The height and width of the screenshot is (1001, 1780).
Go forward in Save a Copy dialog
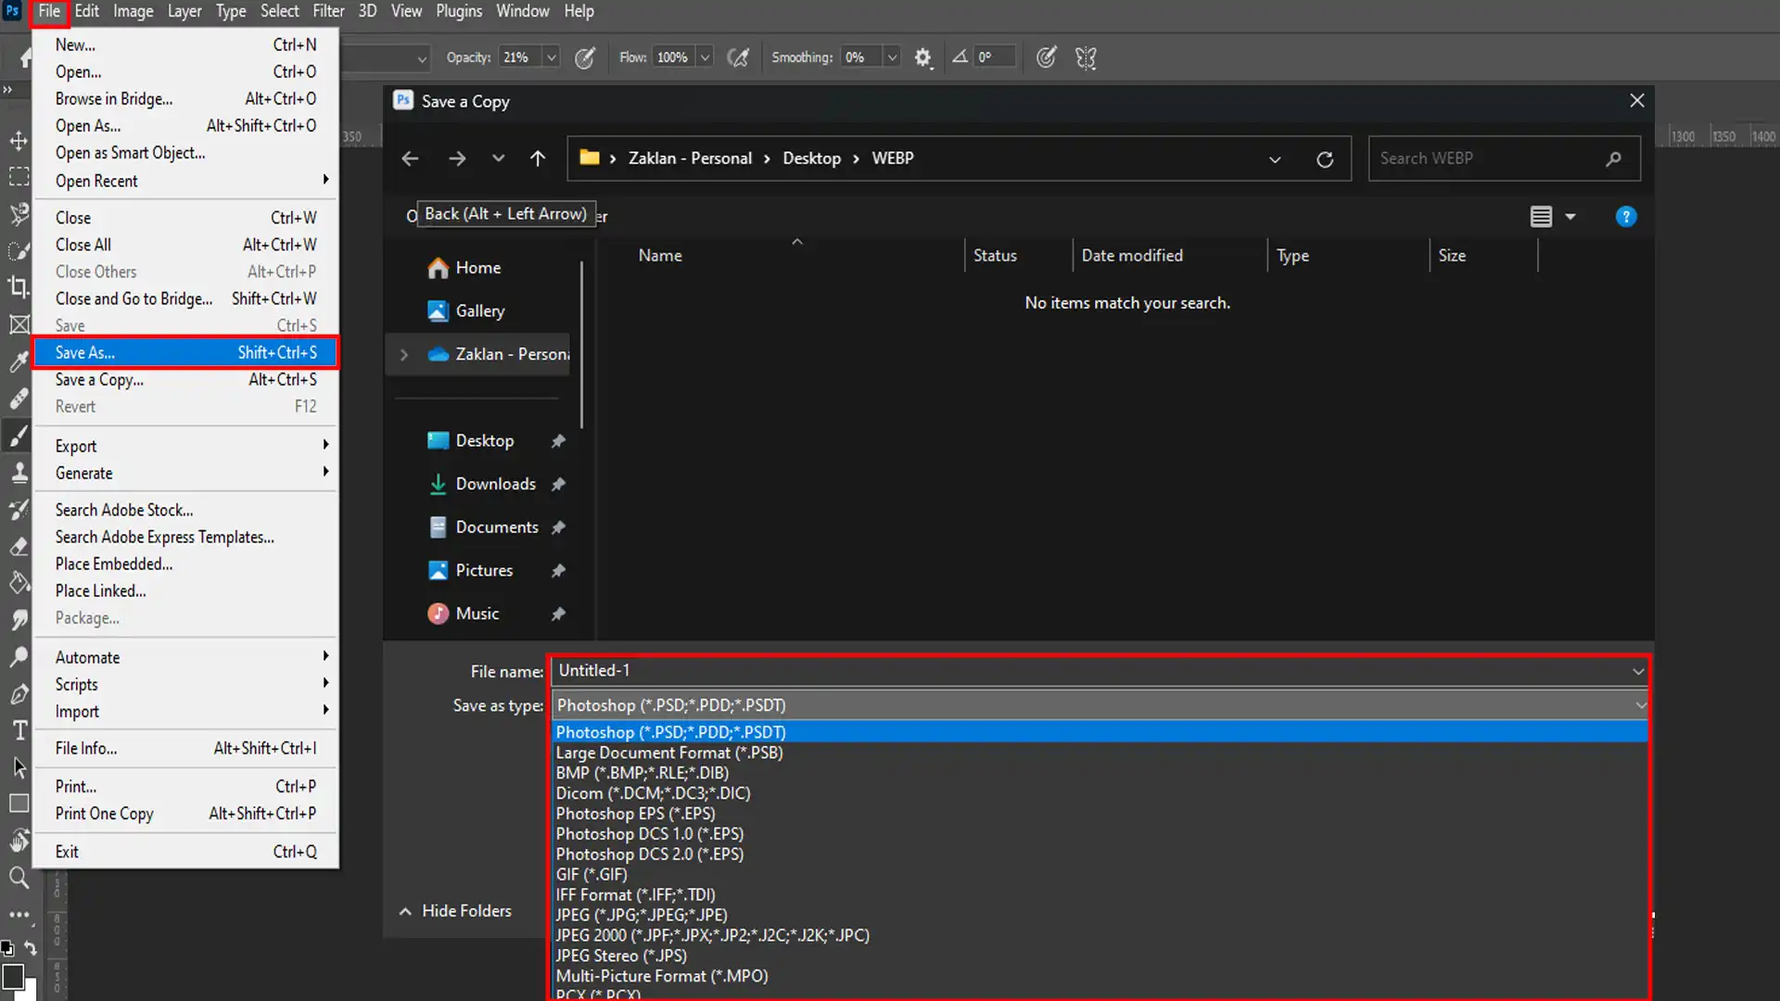pos(457,158)
